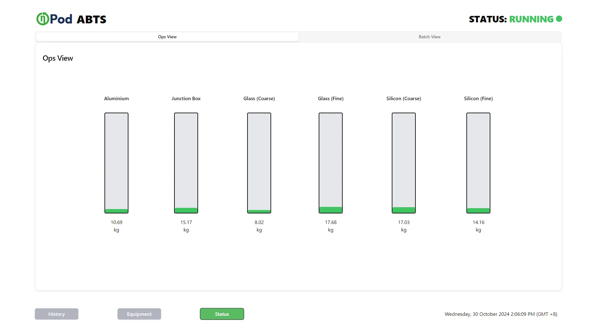The height and width of the screenshot is (336, 597).
Task: Click the Aluminium level gauge bar
Action: pos(117,163)
